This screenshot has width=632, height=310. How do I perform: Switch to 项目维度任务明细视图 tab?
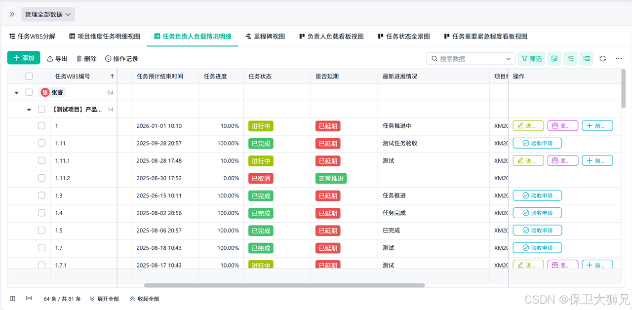pos(105,37)
